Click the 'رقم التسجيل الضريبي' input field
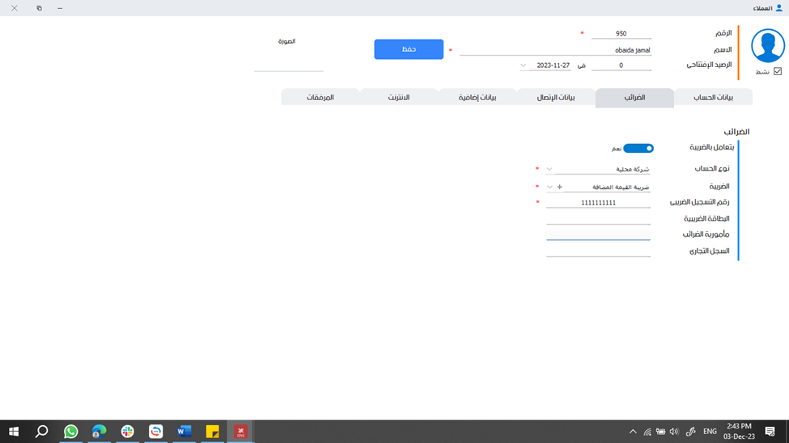The width and height of the screenshot is (789, 443). (598, 203)
